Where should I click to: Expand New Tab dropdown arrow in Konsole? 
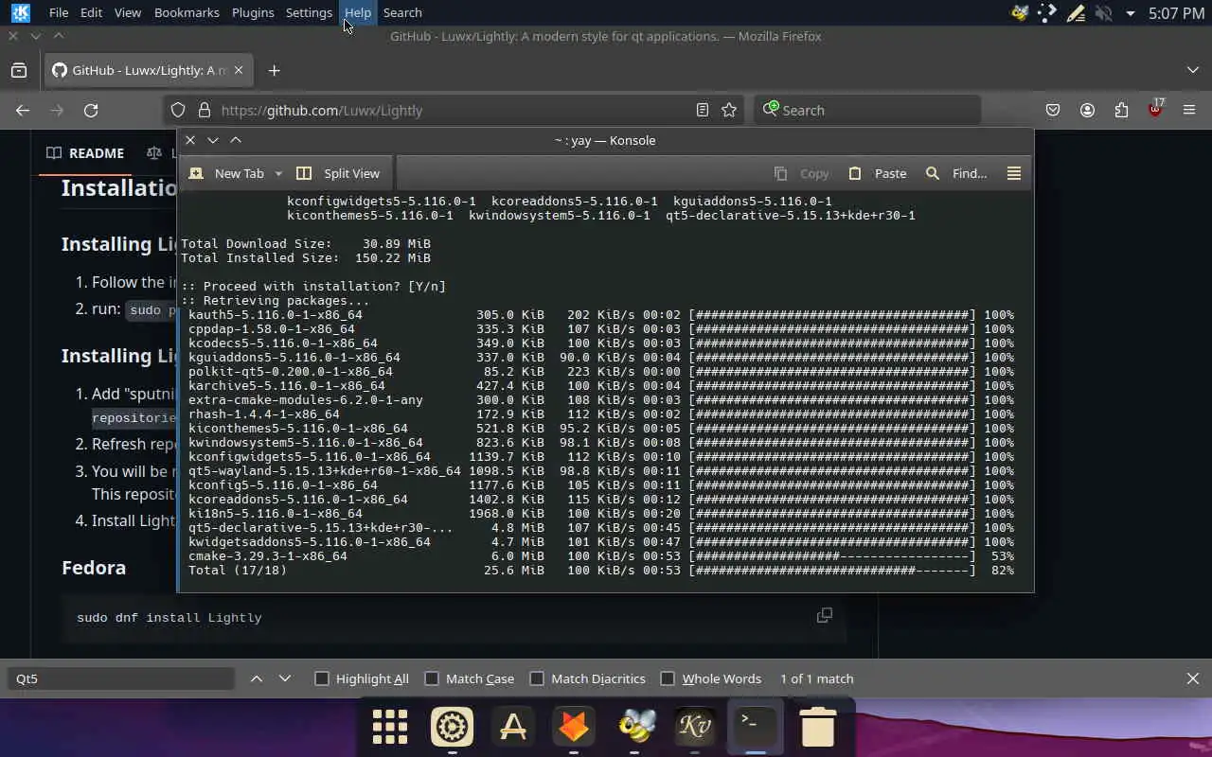pos(278,173)
